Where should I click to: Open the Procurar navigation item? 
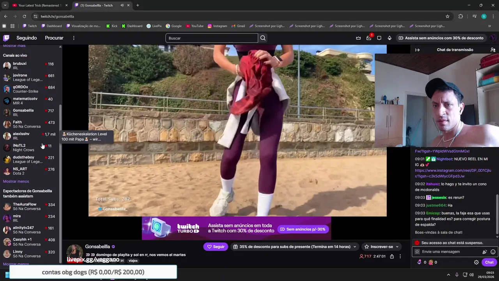tap(54, 38)
